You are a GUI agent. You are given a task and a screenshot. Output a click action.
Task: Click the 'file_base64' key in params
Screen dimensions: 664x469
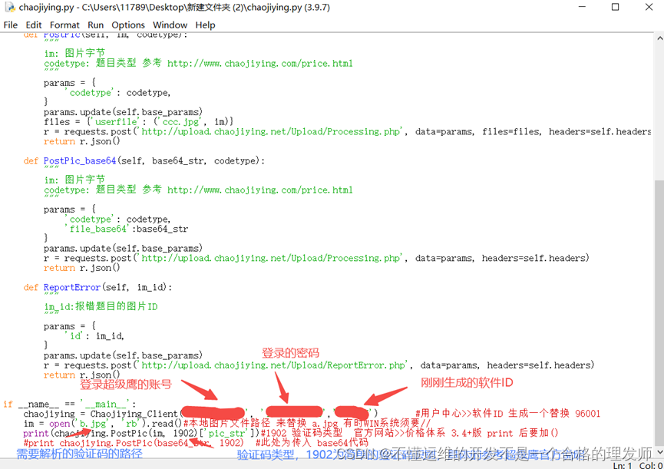pos(97,229)
